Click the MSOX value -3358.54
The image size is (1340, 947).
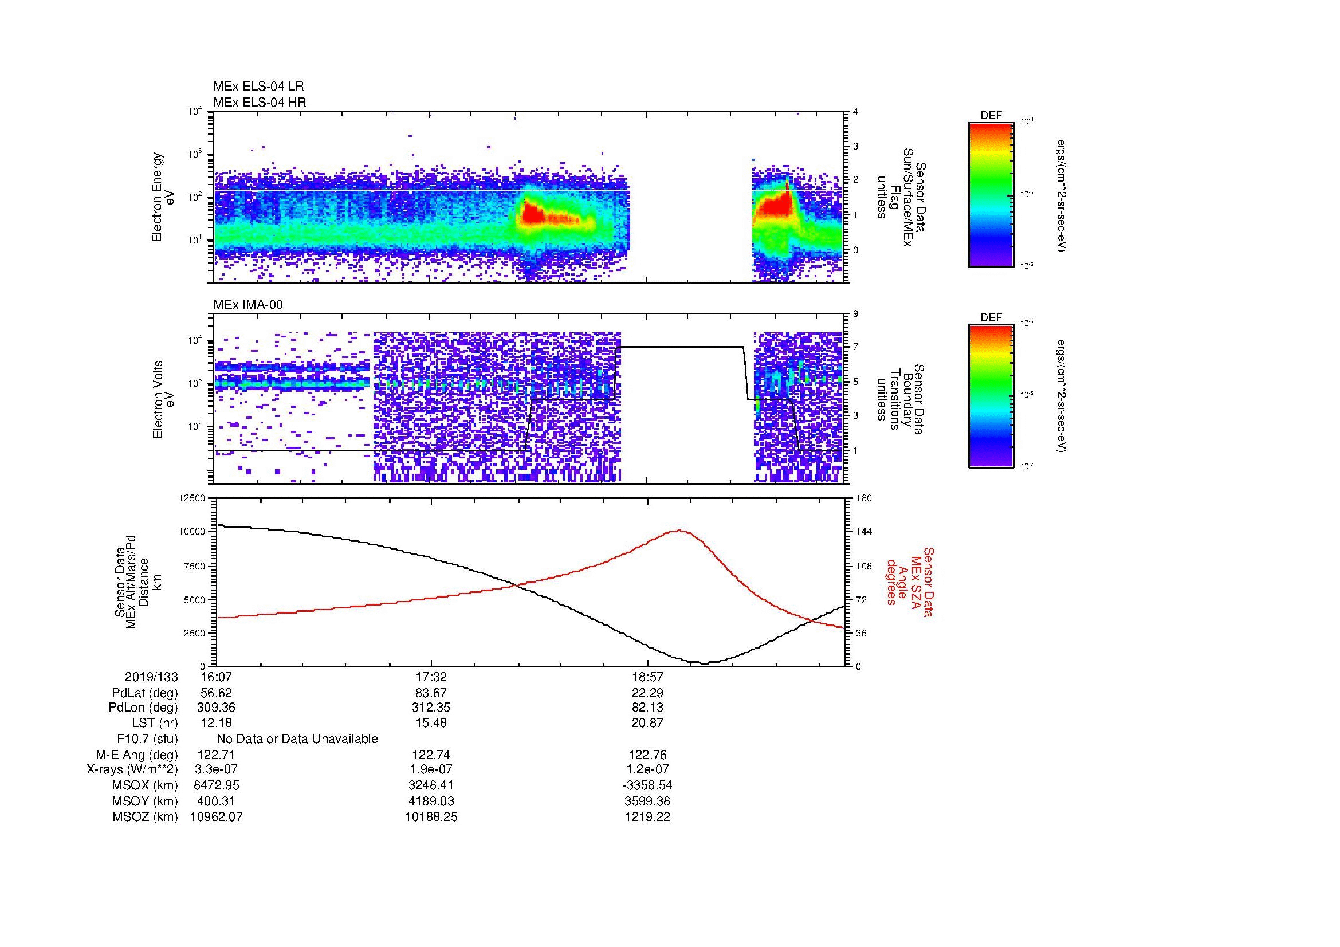tap(647, 785)
